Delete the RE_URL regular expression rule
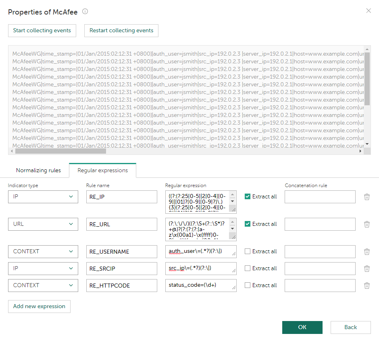 pyautogui.click(x=367, y=224)
